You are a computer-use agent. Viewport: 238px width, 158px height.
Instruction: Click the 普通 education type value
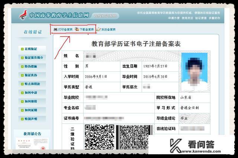(89, 87)
